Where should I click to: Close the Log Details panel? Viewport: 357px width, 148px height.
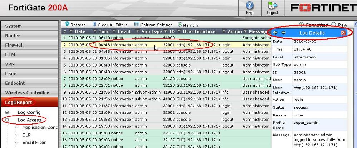point(343,33)
